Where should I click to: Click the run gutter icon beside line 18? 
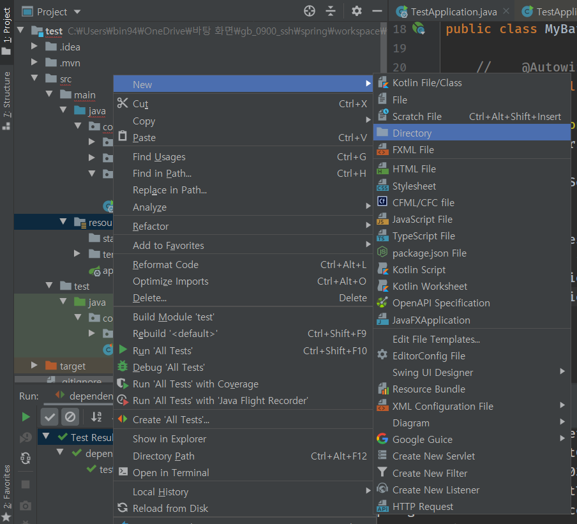419,28
